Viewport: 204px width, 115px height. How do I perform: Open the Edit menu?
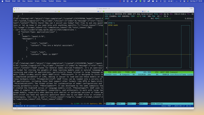click(19, 1)
